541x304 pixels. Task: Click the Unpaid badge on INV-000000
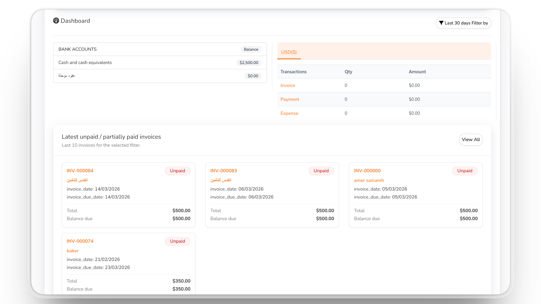465,171
